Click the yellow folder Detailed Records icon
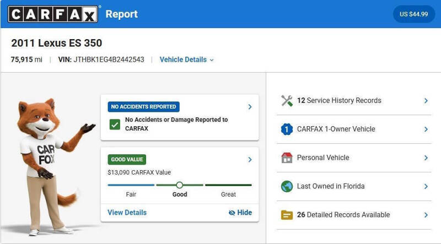The height and width of the screenshot is (244, 441). pyautogui.click(x=287, y=215)
